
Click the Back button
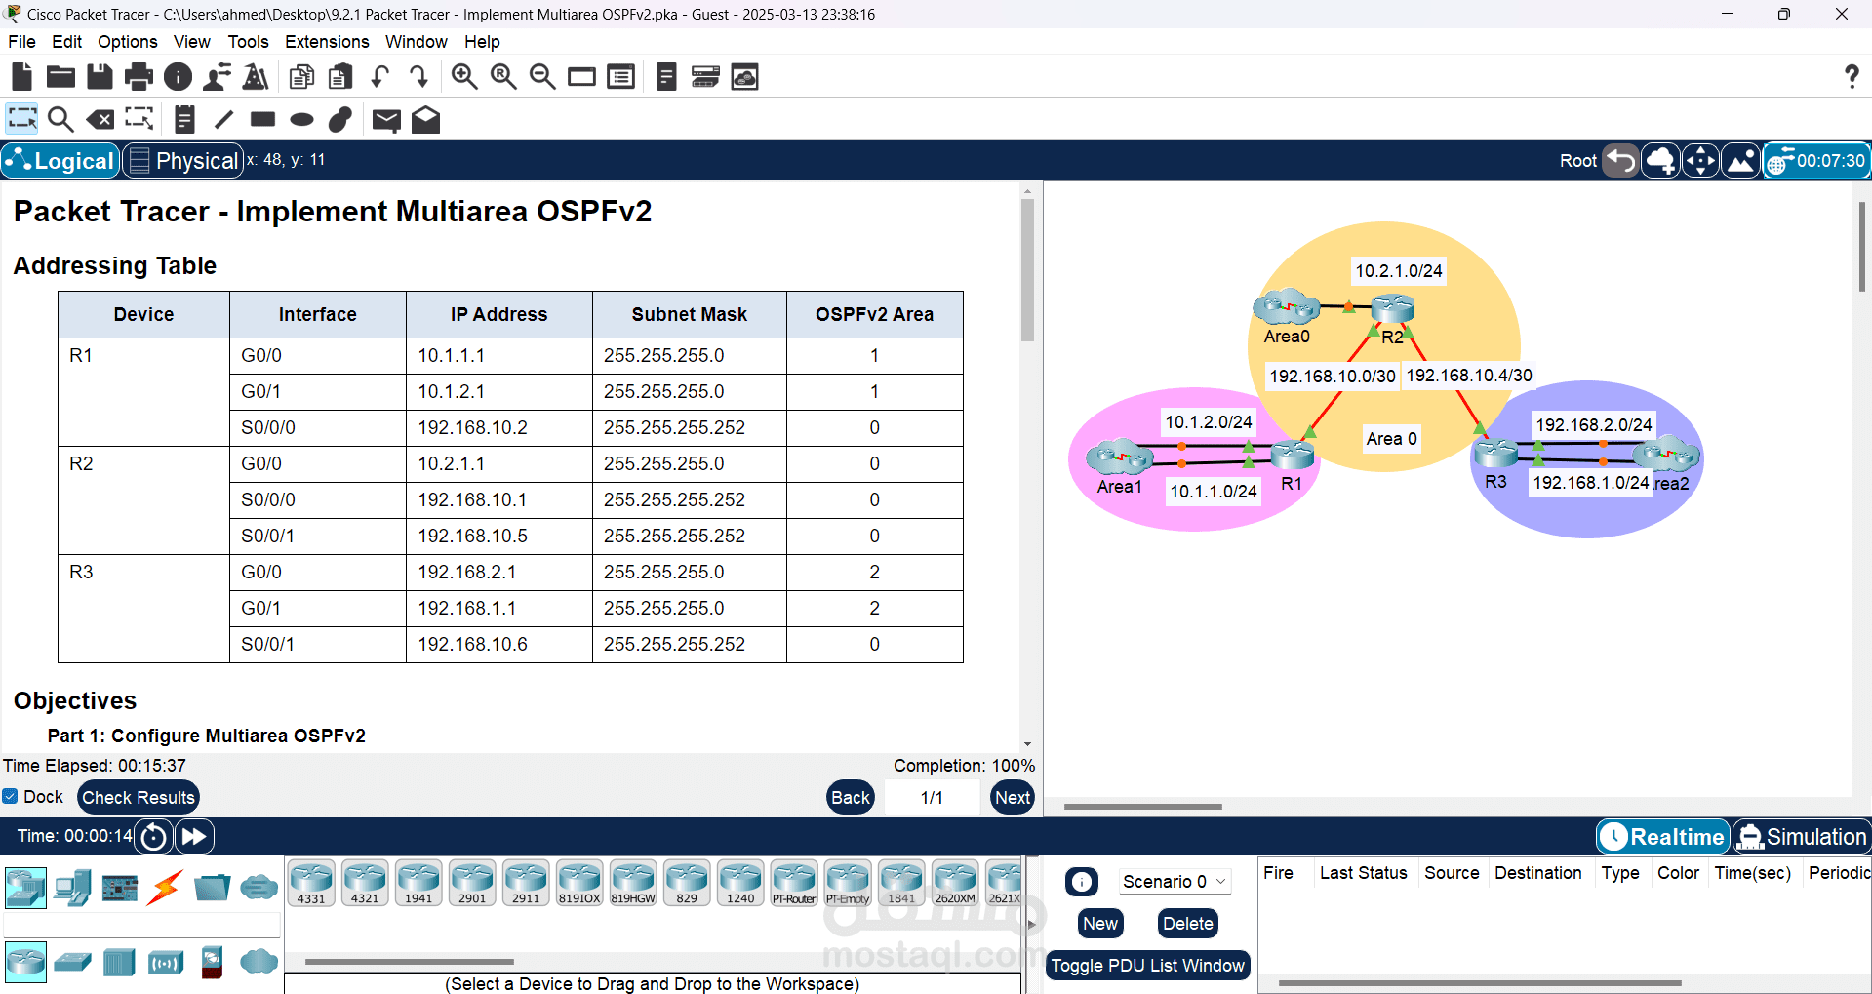click(x=850, y=797)
